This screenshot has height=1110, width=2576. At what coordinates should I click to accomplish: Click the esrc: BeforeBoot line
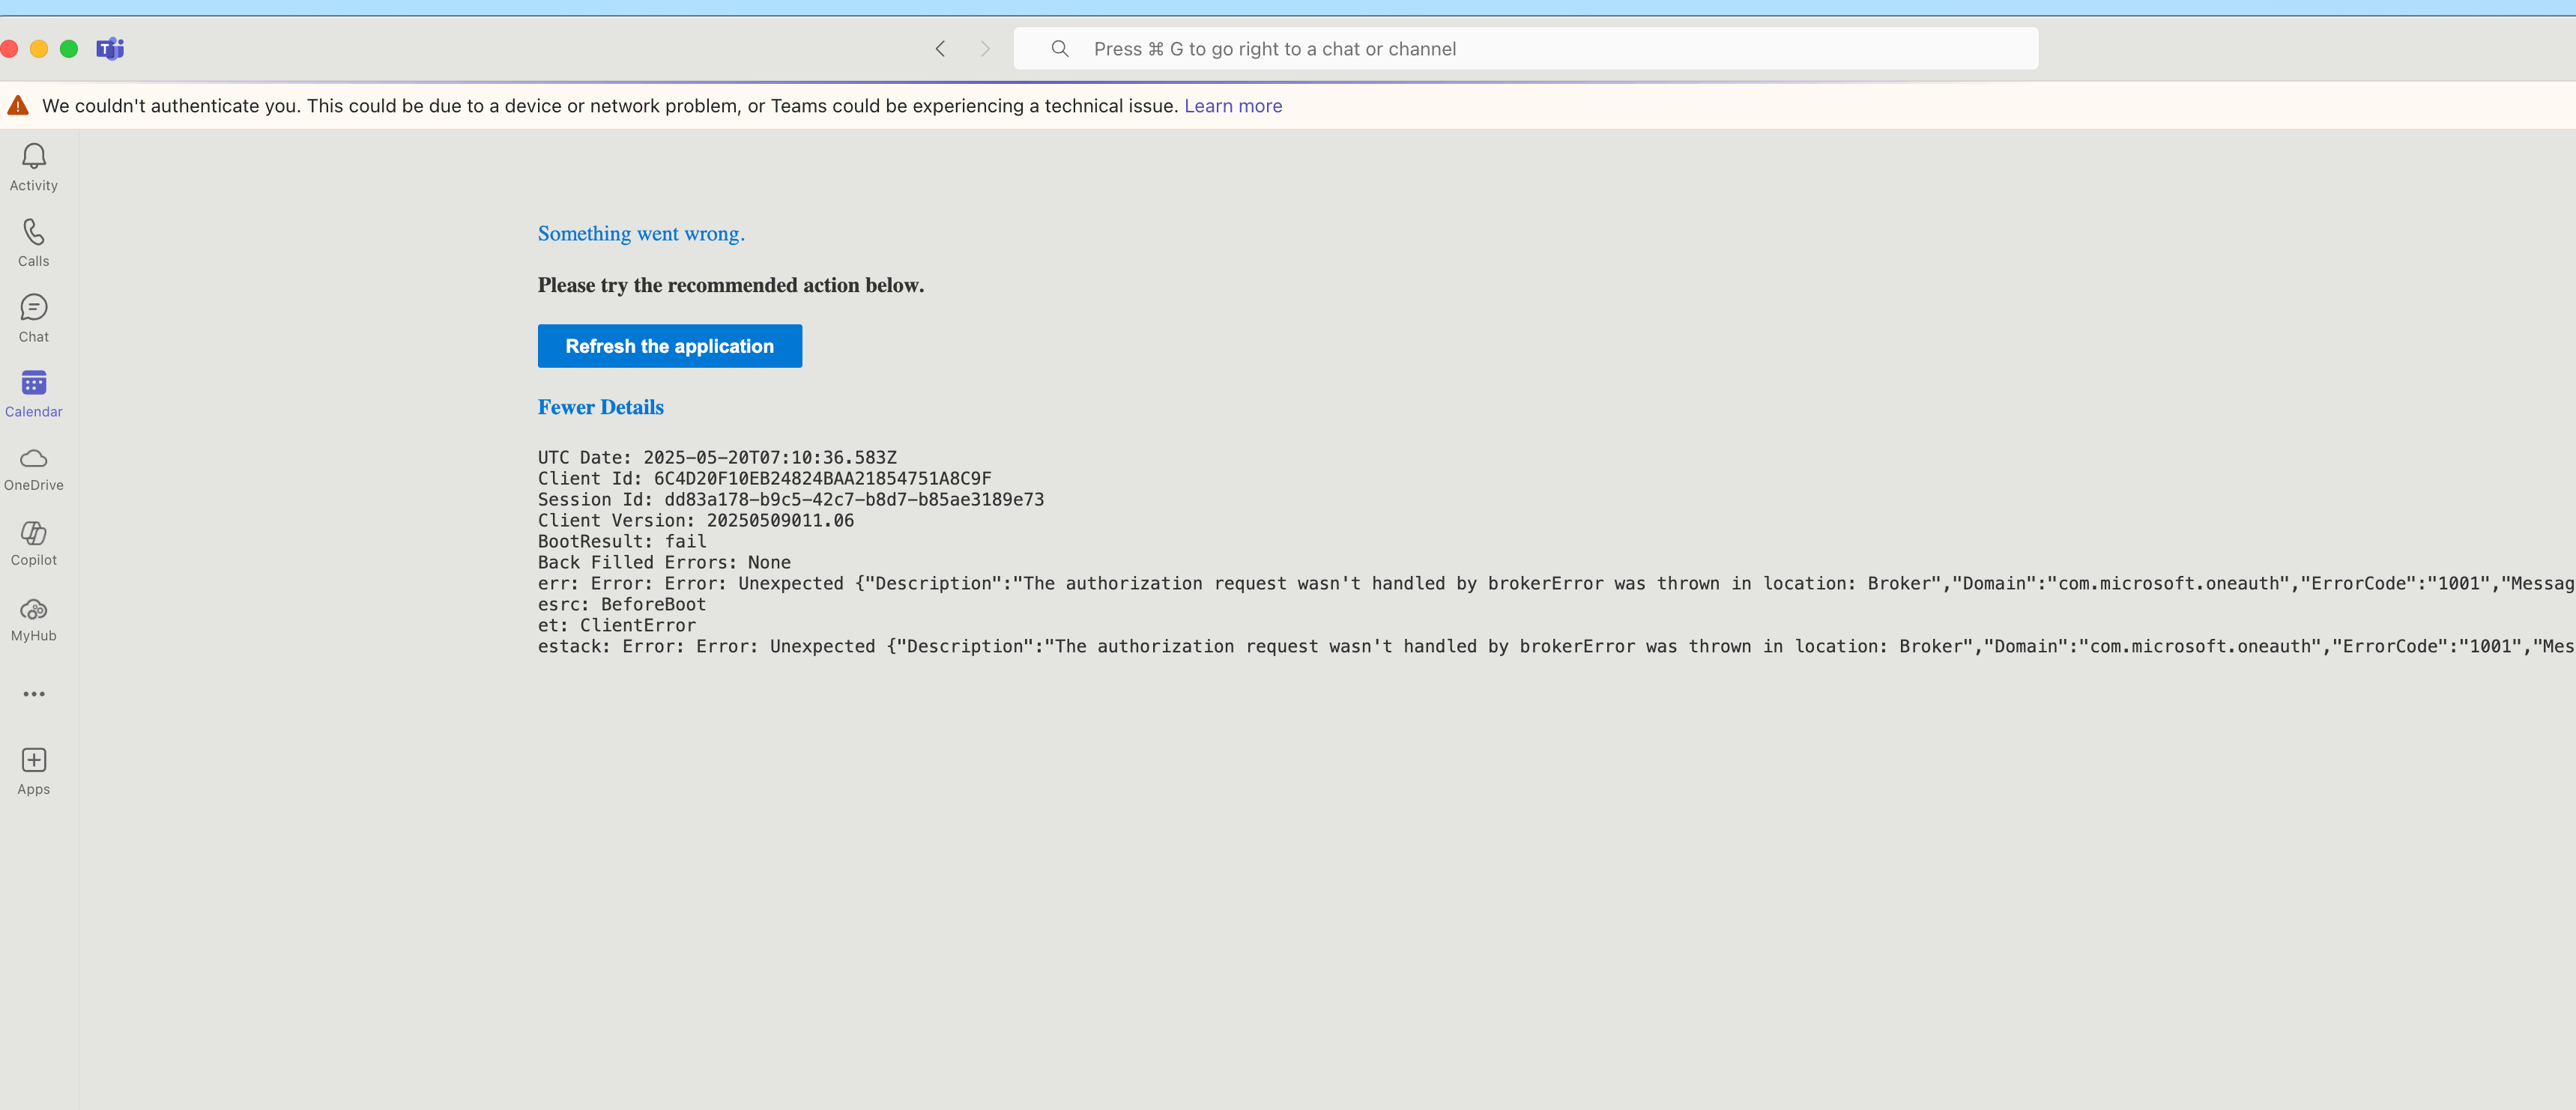622,605
